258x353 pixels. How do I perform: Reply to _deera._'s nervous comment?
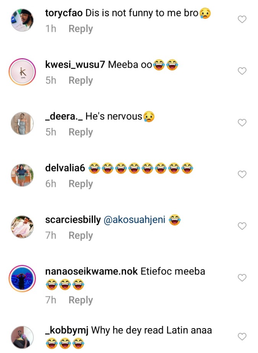(81, 132)
